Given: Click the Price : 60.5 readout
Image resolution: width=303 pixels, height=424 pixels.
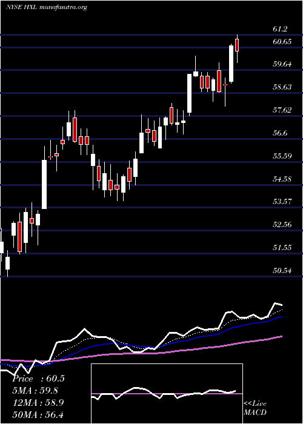Looking at the screenshot, I should (38, 379).
